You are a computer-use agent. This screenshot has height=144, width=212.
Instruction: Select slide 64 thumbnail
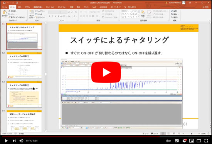24,121
